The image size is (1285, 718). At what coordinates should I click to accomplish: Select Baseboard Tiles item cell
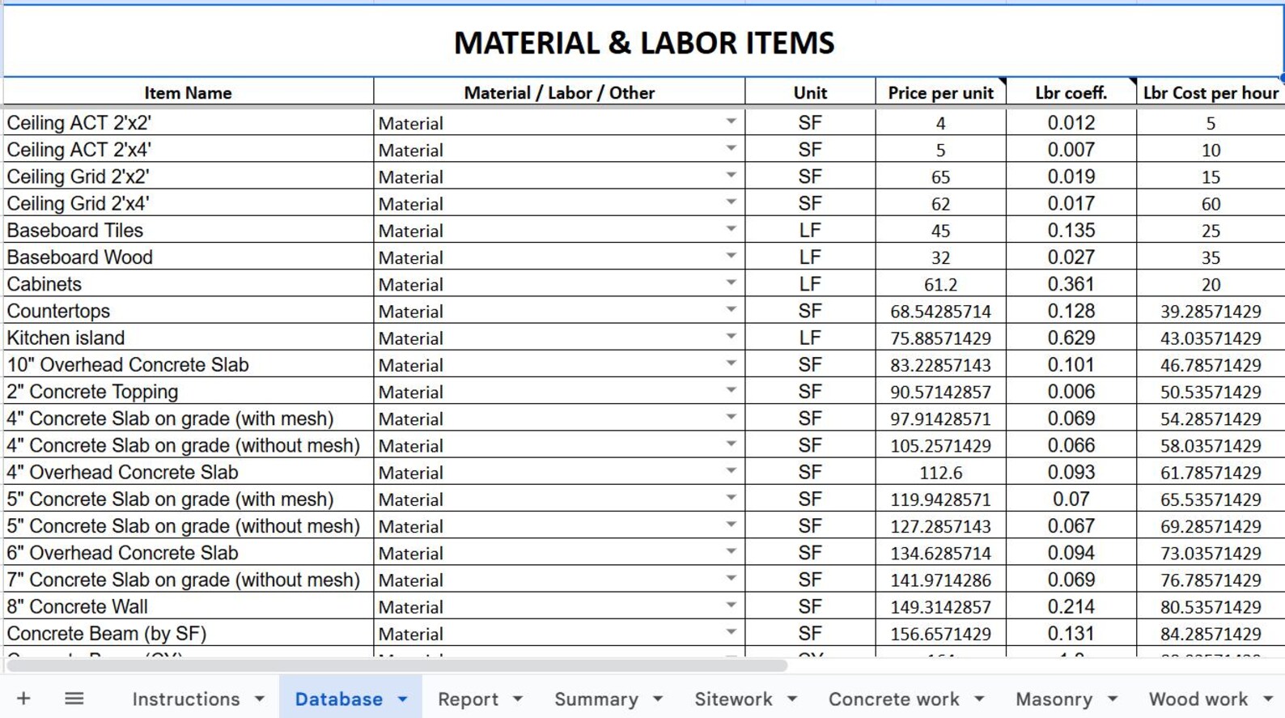point(188,230)
